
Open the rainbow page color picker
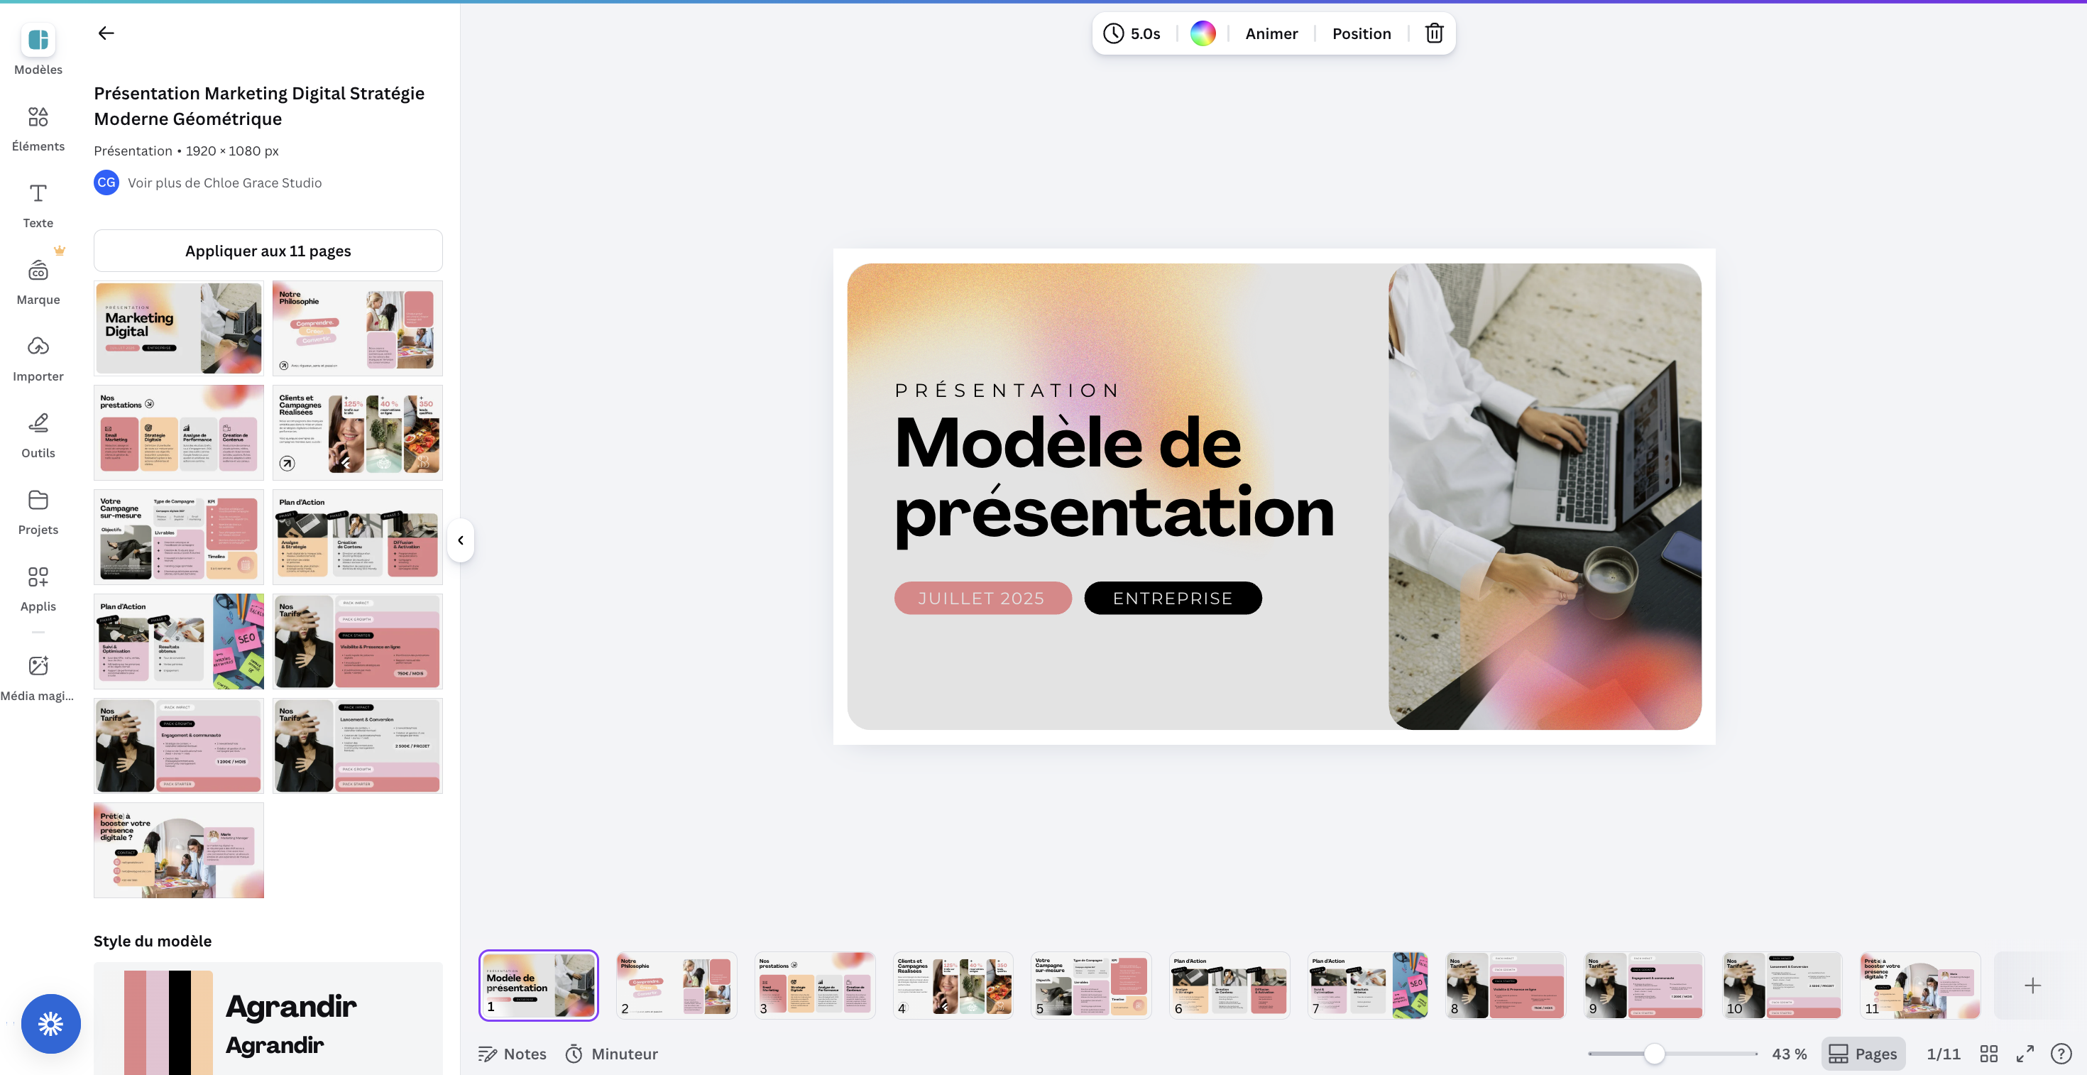(1203, 33)
